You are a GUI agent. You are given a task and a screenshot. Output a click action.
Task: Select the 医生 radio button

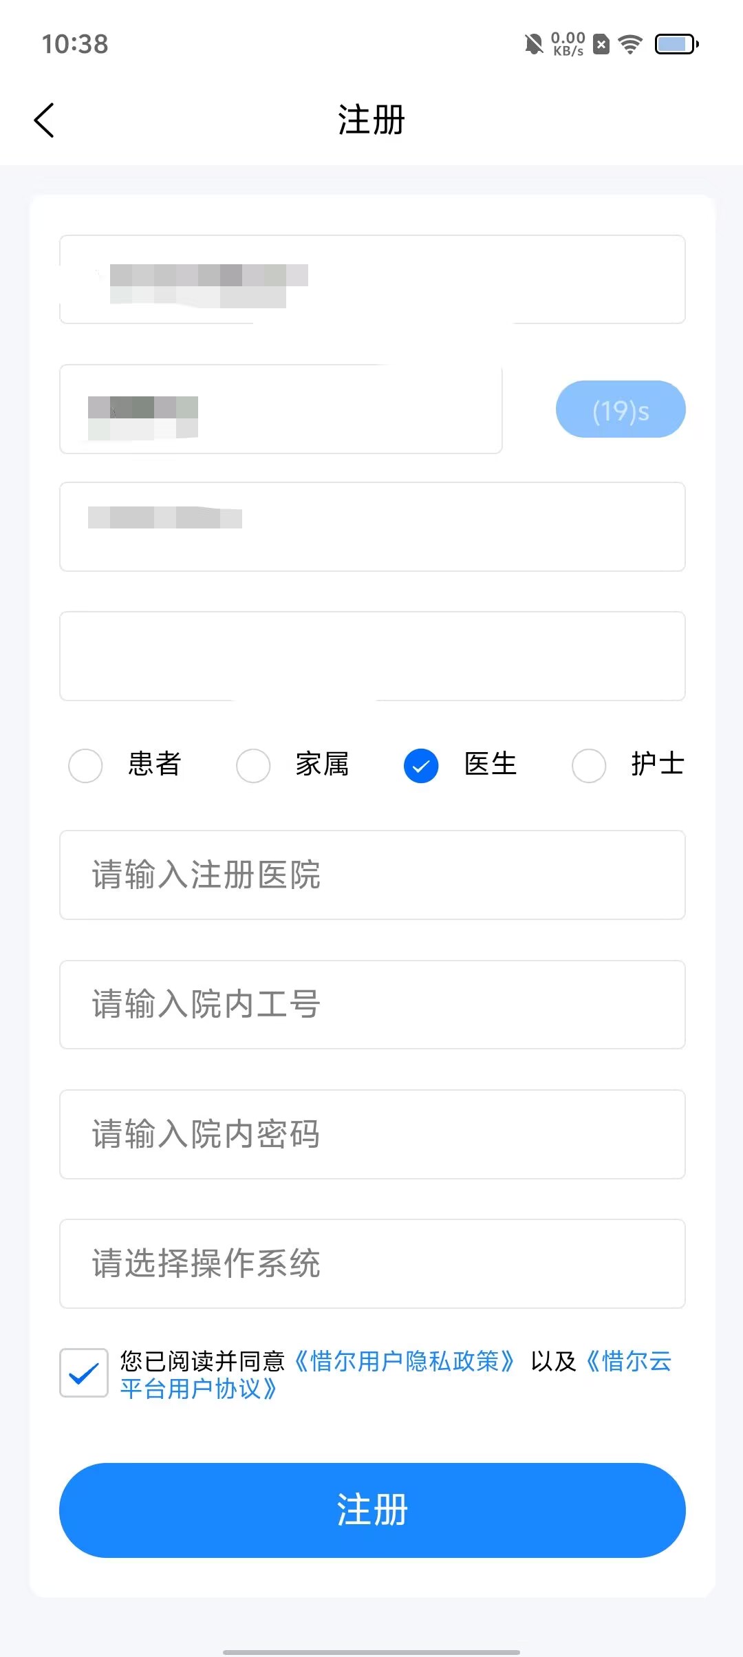pyautogui.click(x=421, y=765)
